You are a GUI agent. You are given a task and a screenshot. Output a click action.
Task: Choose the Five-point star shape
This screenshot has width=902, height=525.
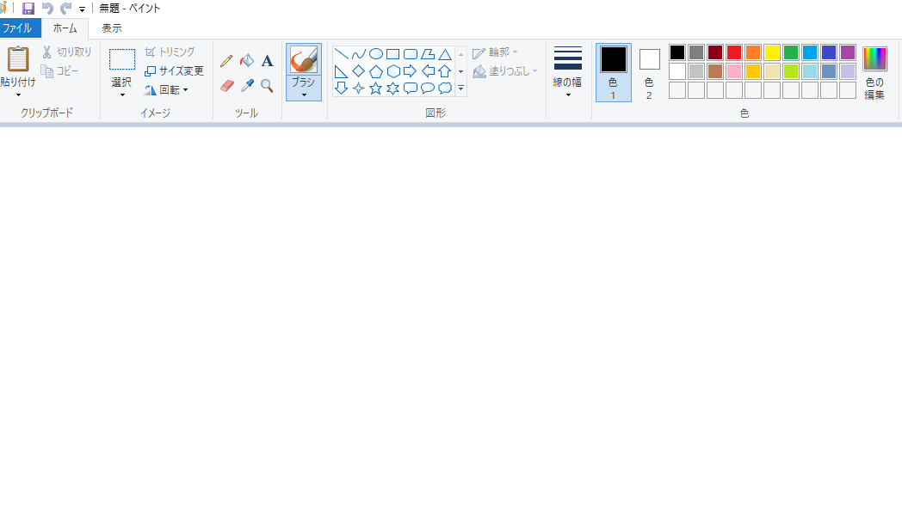(375, 88)
